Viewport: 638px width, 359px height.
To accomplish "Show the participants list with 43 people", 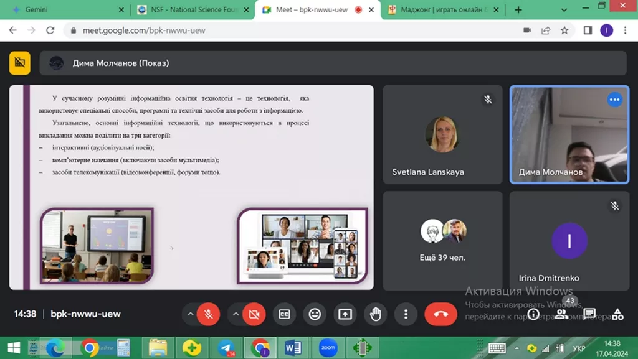I will pyautogui.click(x=561, y=314).
